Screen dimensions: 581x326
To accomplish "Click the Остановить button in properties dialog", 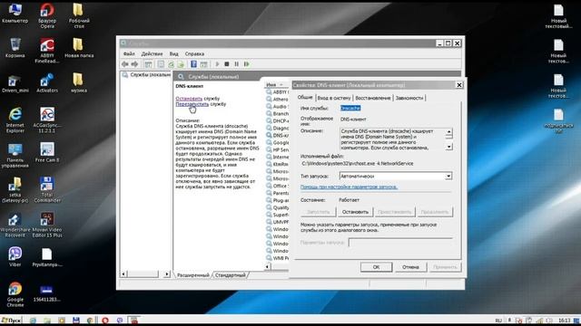I will pos(355,212).
